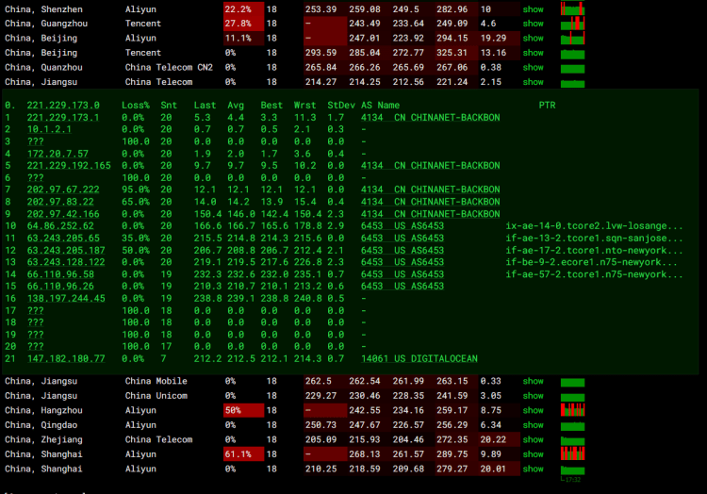Open hop 7 IP 202.97.67.222
The image size is (707, 494).
[63, 189]
